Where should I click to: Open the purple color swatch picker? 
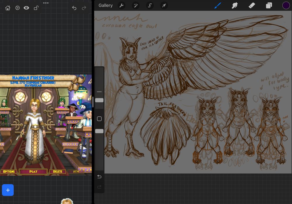point(286,6)
